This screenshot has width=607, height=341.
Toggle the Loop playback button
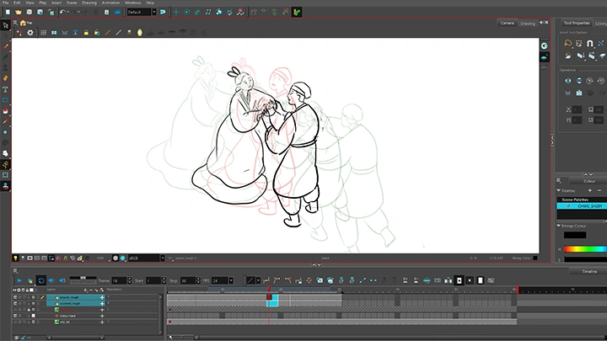click(40, 280)
